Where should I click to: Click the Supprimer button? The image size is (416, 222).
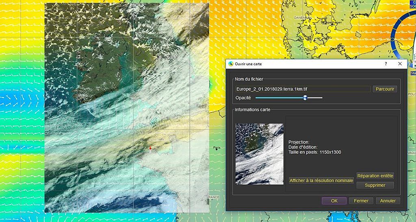click(x=375, y=185)
